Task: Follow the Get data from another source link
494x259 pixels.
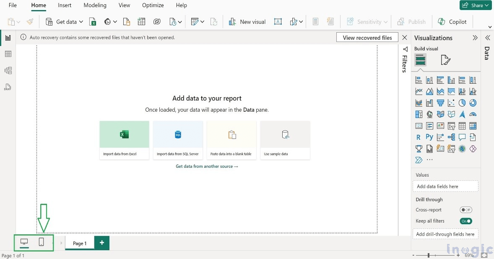Action: pos(207,166)
